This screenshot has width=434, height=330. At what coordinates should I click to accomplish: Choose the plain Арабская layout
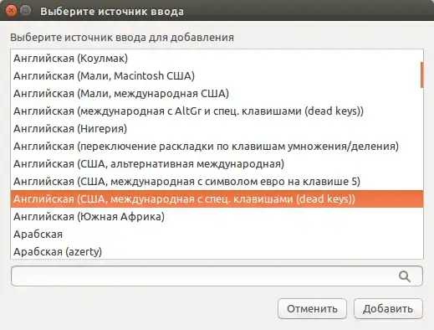point(217,235)
